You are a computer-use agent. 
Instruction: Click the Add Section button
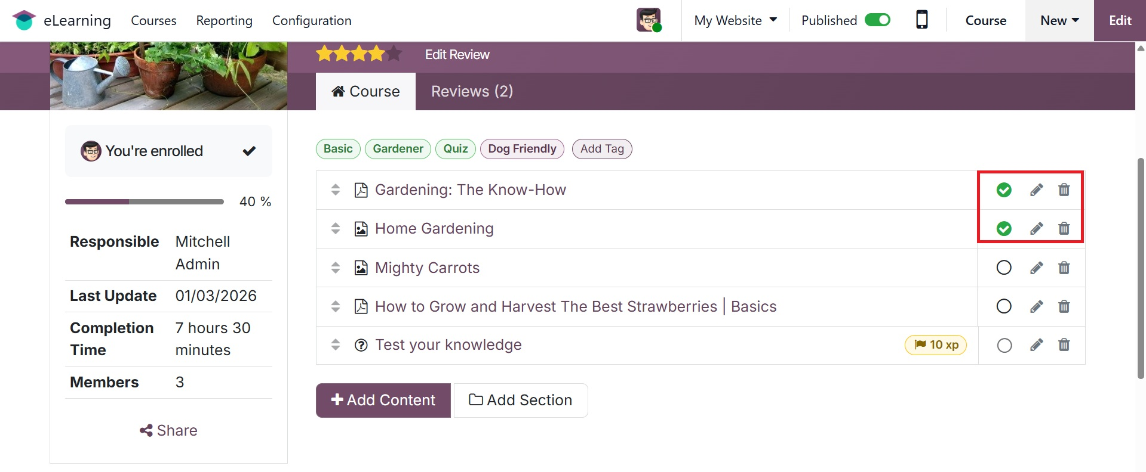521,400
